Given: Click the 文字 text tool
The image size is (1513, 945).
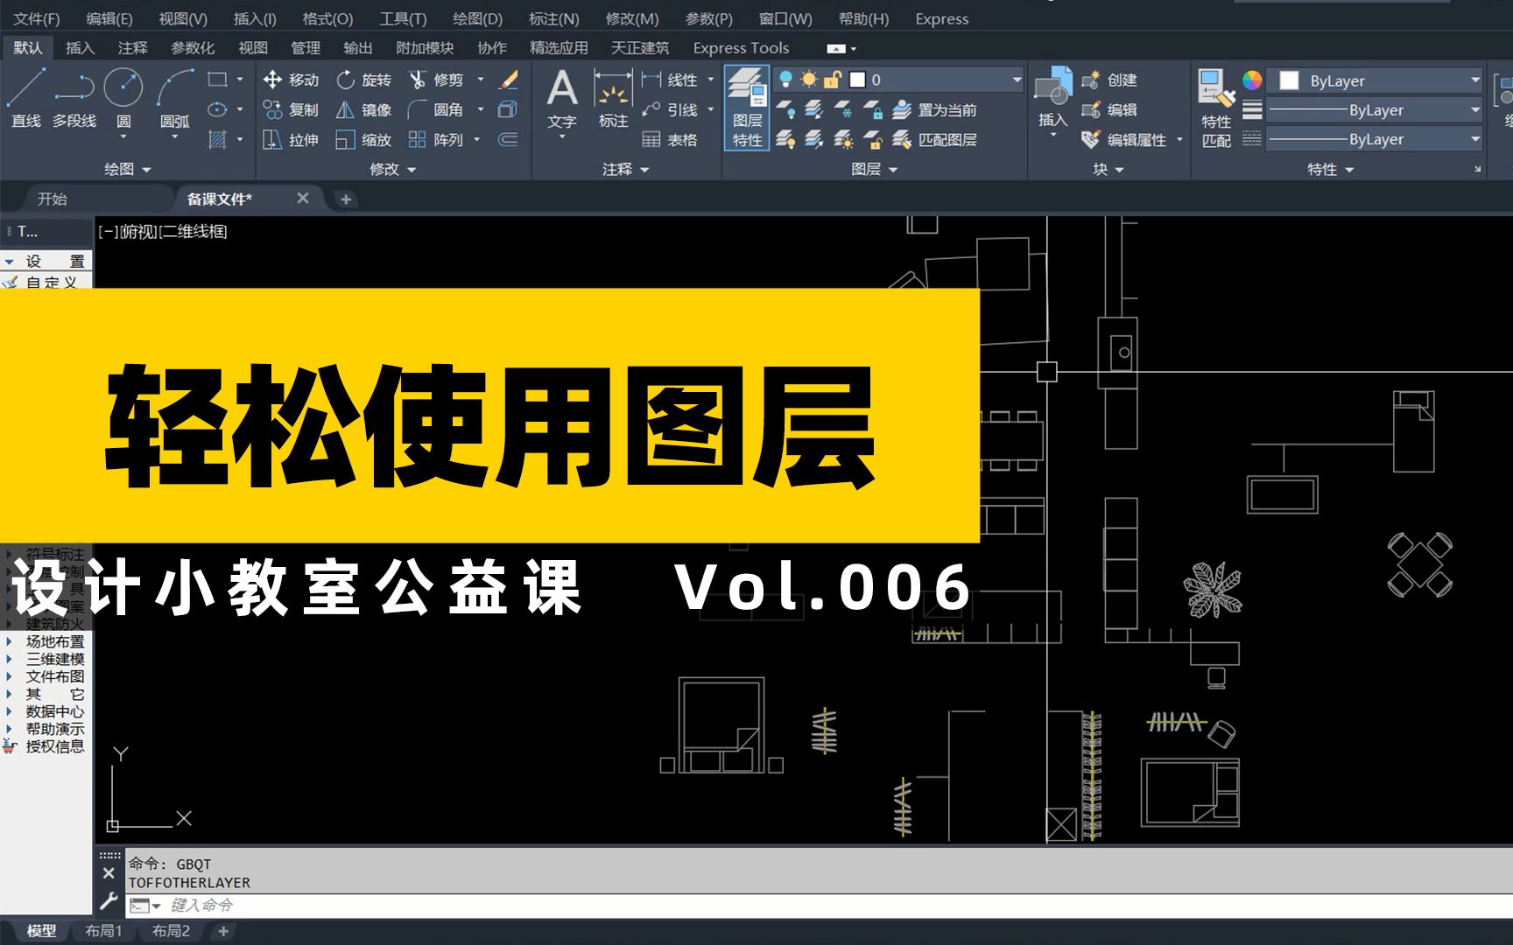Looking at the screenshot, I should pos(561,101).
